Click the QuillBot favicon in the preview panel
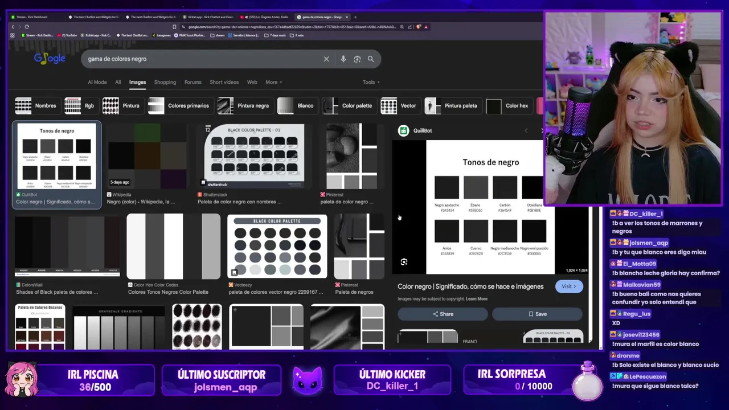Viewport: 729px width, 410px height. click(403, 130)
